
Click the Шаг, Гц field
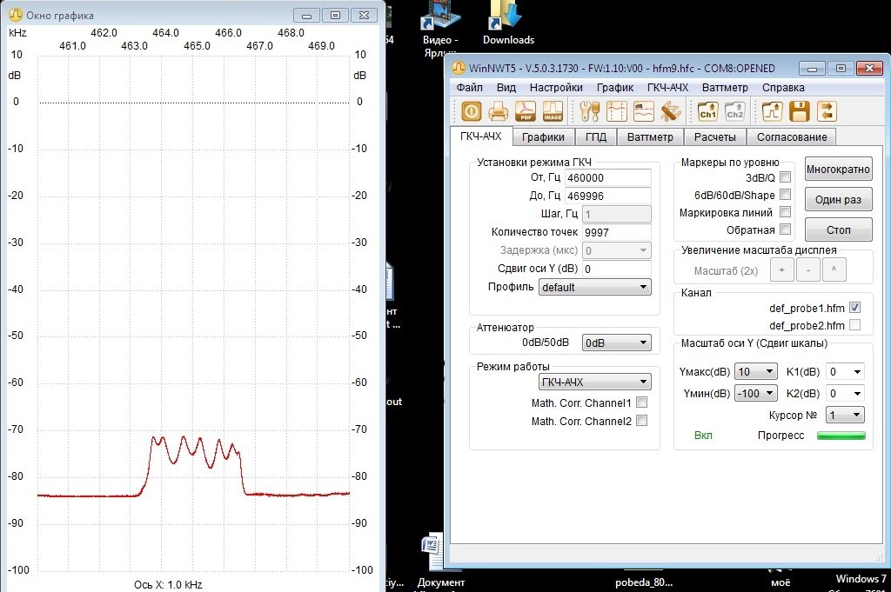tap(617, 214)
